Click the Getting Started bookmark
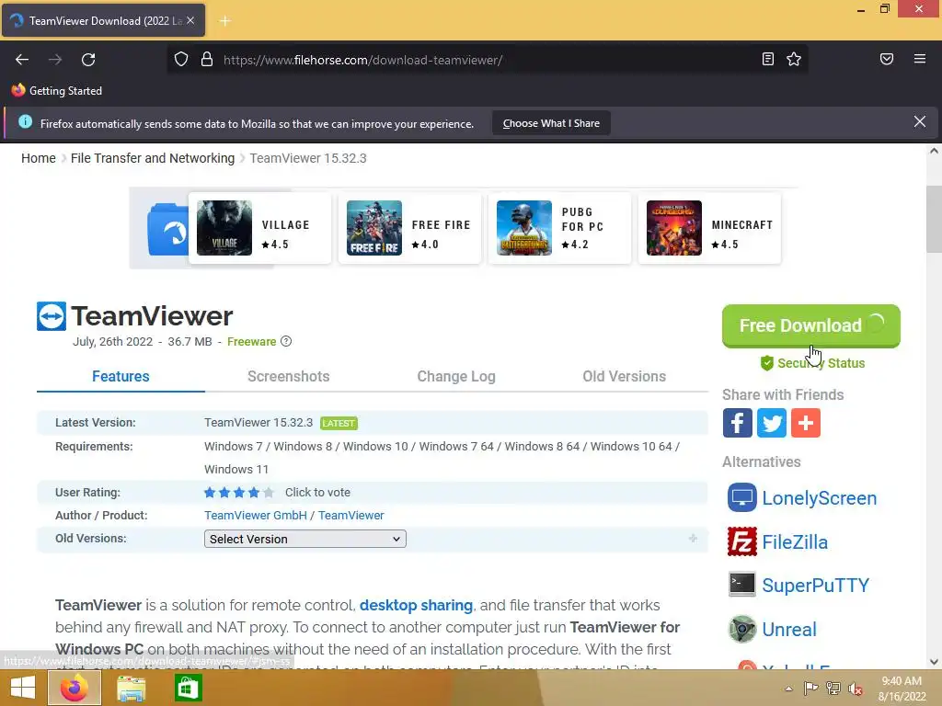 pyautogui.click(x=57, y=91)
